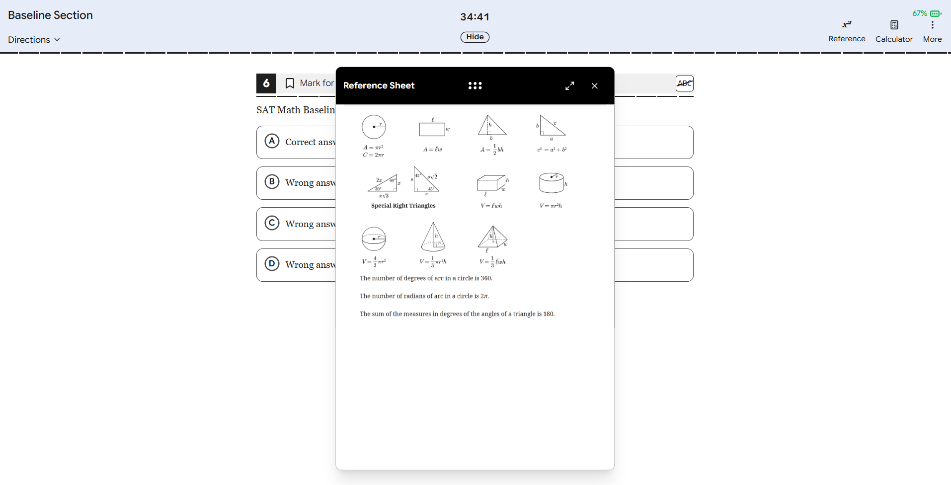The height and width of the screenshot is (485, 951).
Task: Hide the countdown timer
Action: point(474,37)
